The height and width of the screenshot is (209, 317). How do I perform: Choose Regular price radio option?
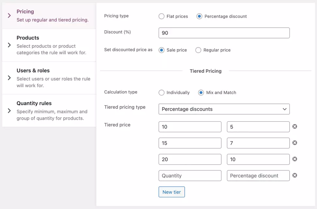[x=198, y=50]
